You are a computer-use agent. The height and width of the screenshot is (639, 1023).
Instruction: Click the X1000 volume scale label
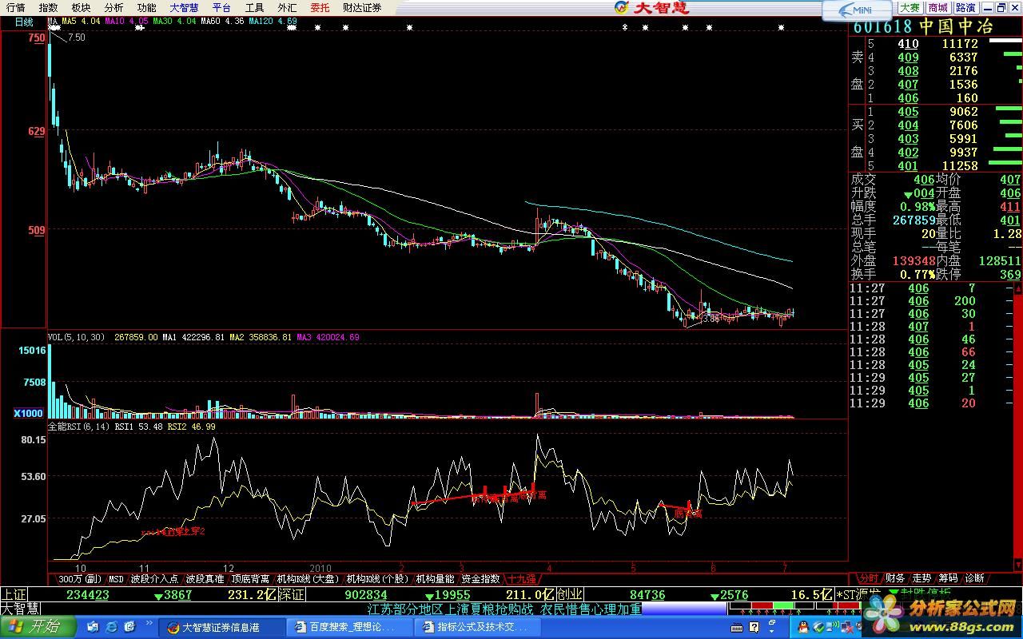click(x=29, y=413)
